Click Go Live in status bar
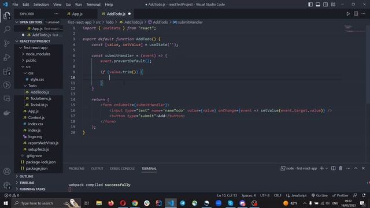The height and width of the screenshot is (208, 370). pyautogui.click(x=319, y=195)
